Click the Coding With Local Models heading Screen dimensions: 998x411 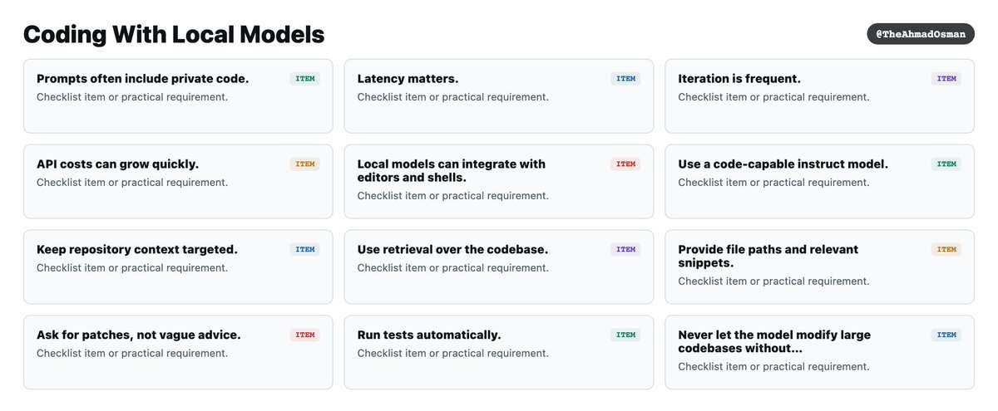(x=174, y=34)
